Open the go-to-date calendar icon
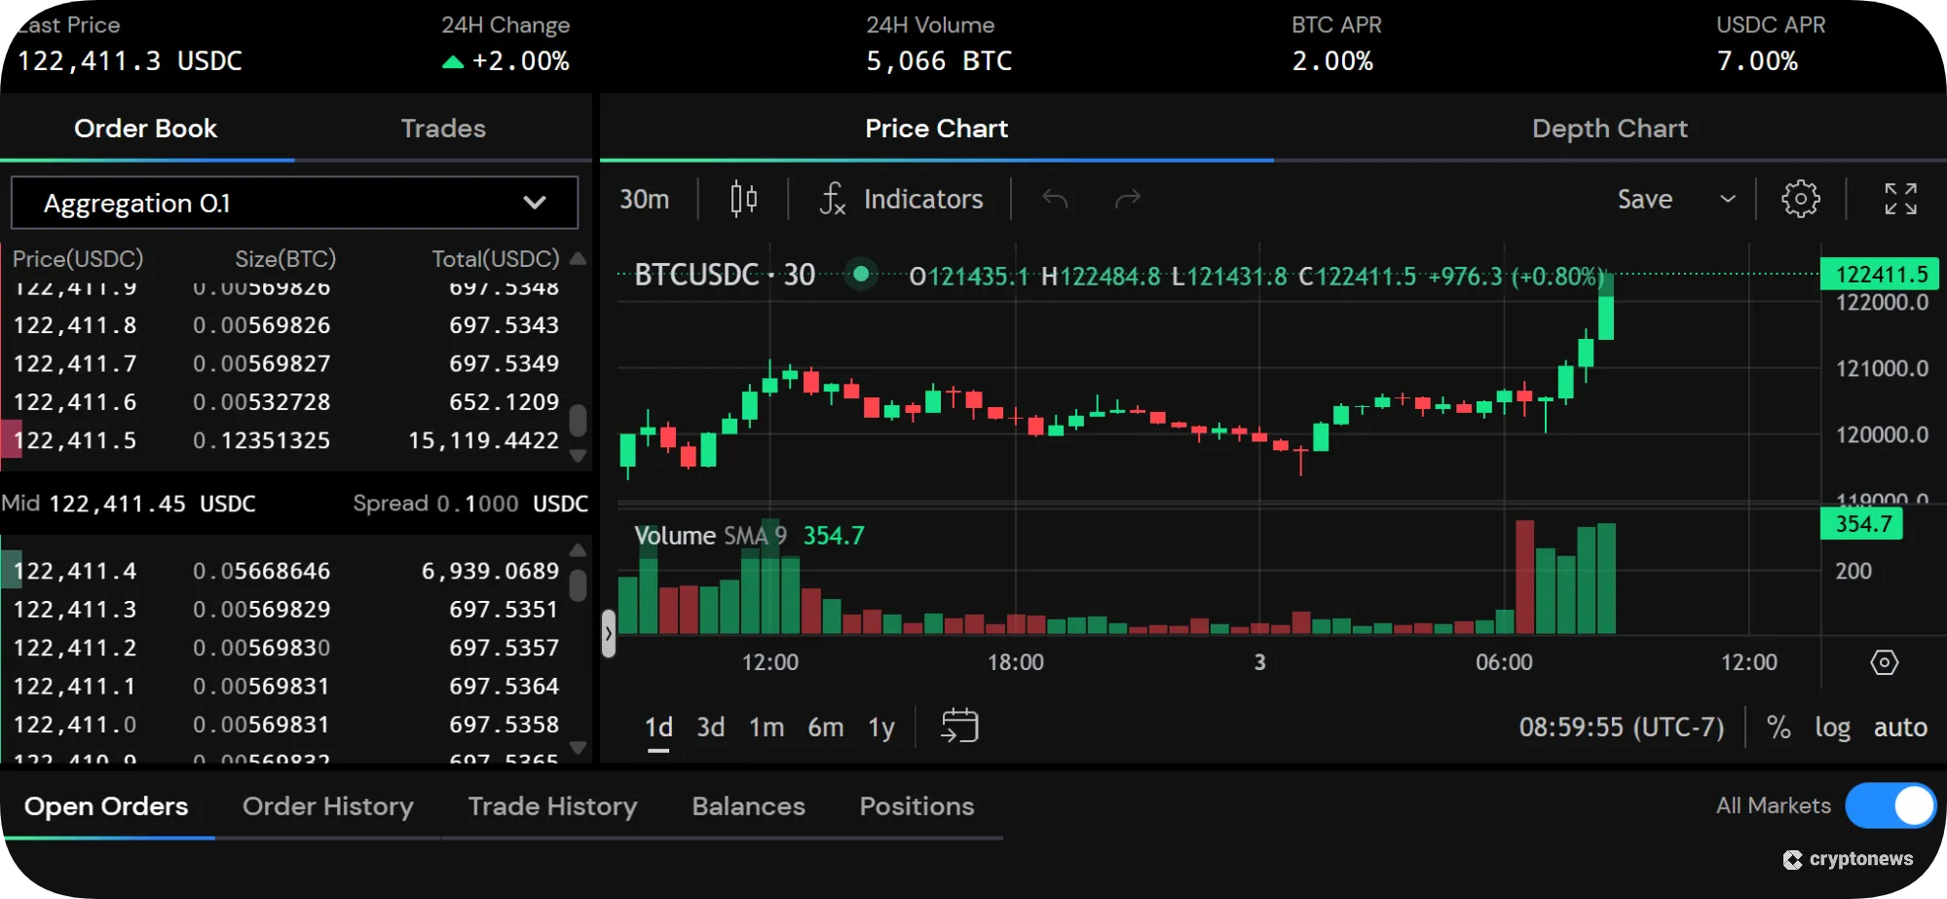The image size is (1947, 899). (959, 726)
